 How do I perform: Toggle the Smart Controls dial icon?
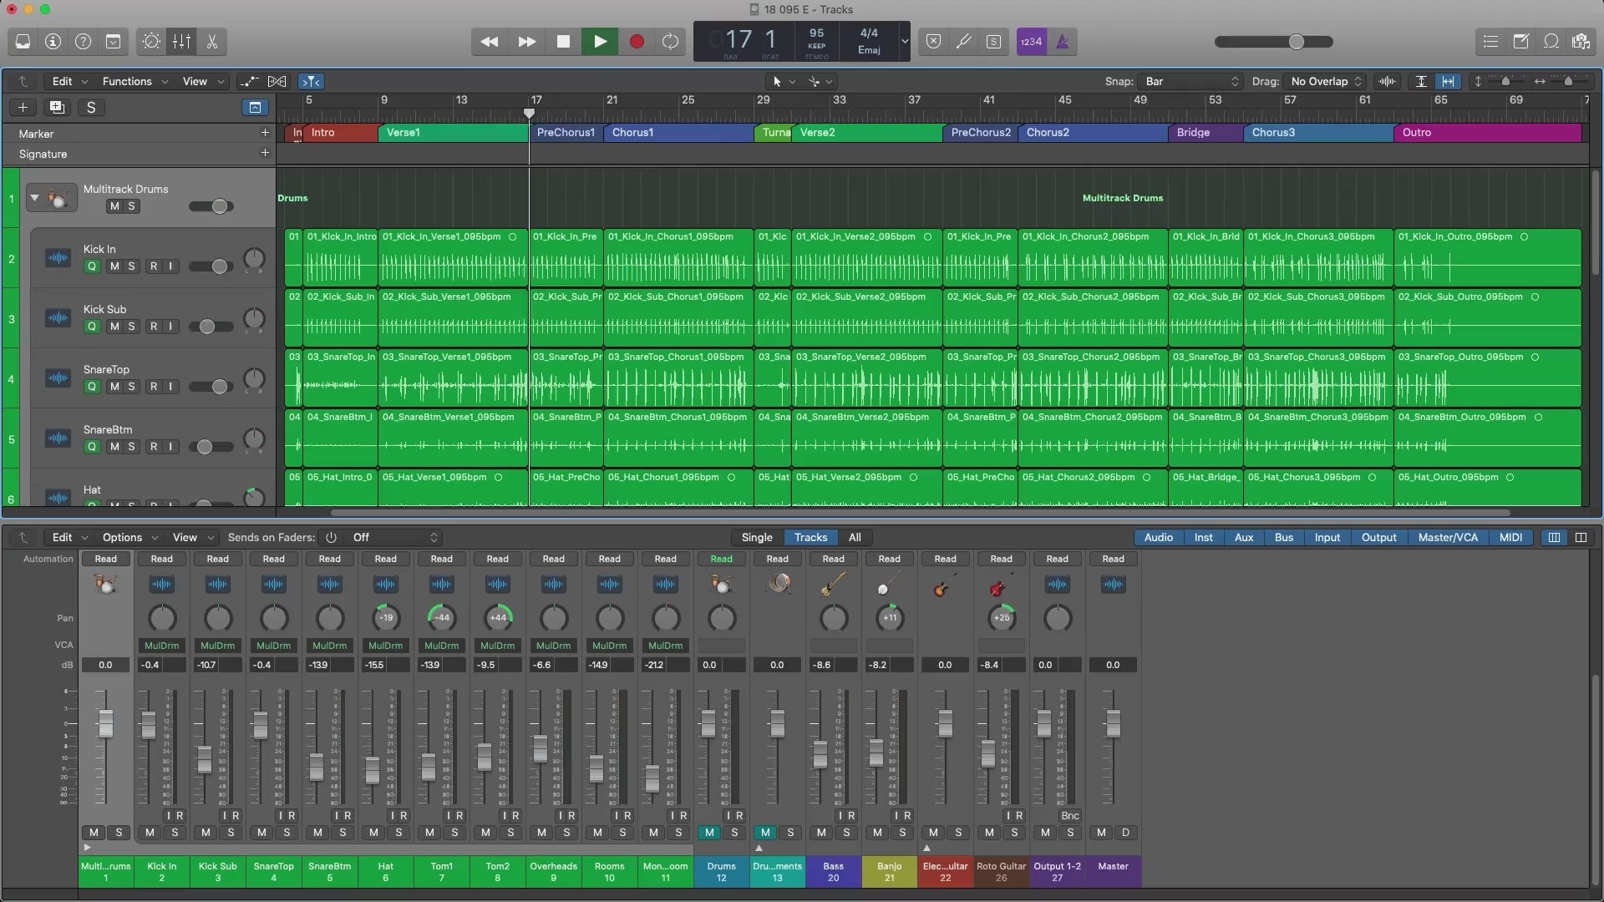tap(151, 41)
